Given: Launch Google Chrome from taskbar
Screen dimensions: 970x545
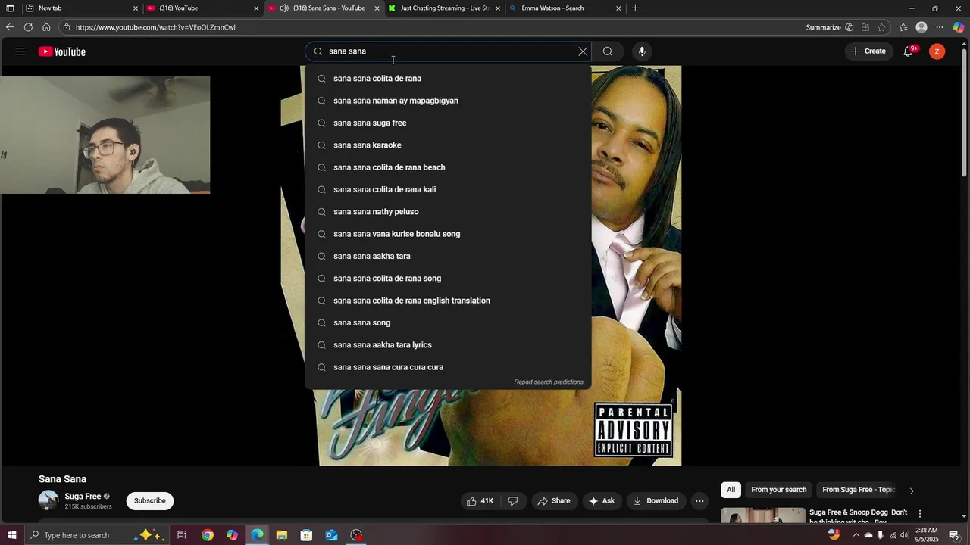Looking at the screenshot, I should (208, 535).
